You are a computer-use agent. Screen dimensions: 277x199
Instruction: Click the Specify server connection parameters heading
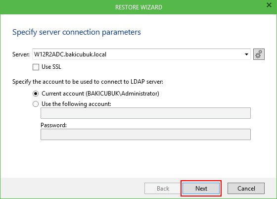[x=77, y=32]
